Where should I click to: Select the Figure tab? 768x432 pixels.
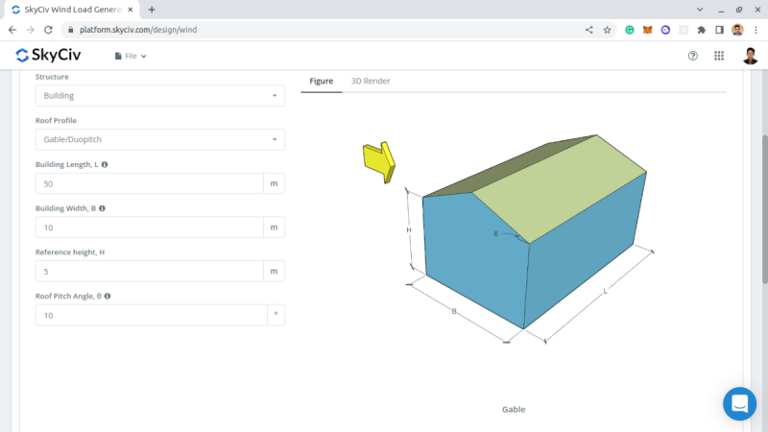(x=322, y=81)
